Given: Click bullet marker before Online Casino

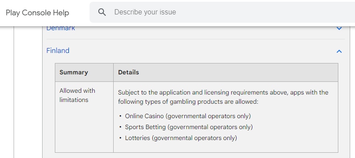Looking at the screenshot, I should click(120, 116).
